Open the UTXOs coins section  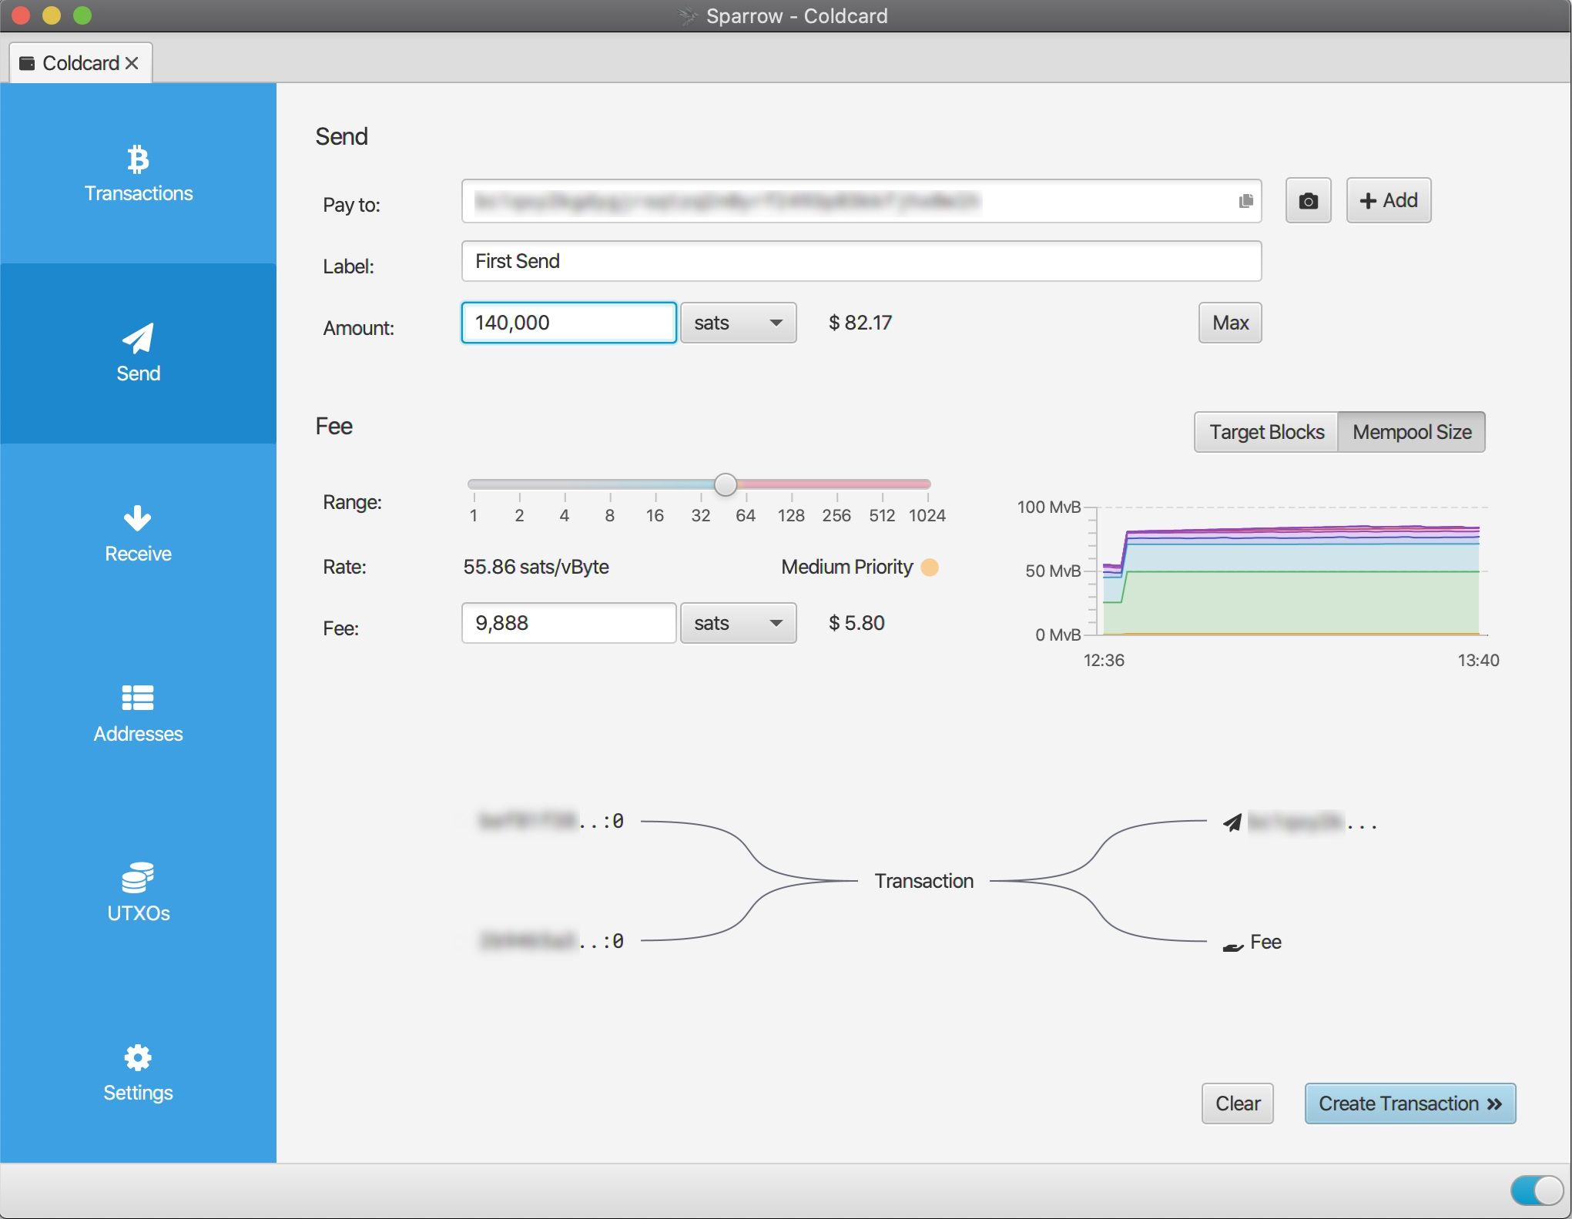coord(138,893)
